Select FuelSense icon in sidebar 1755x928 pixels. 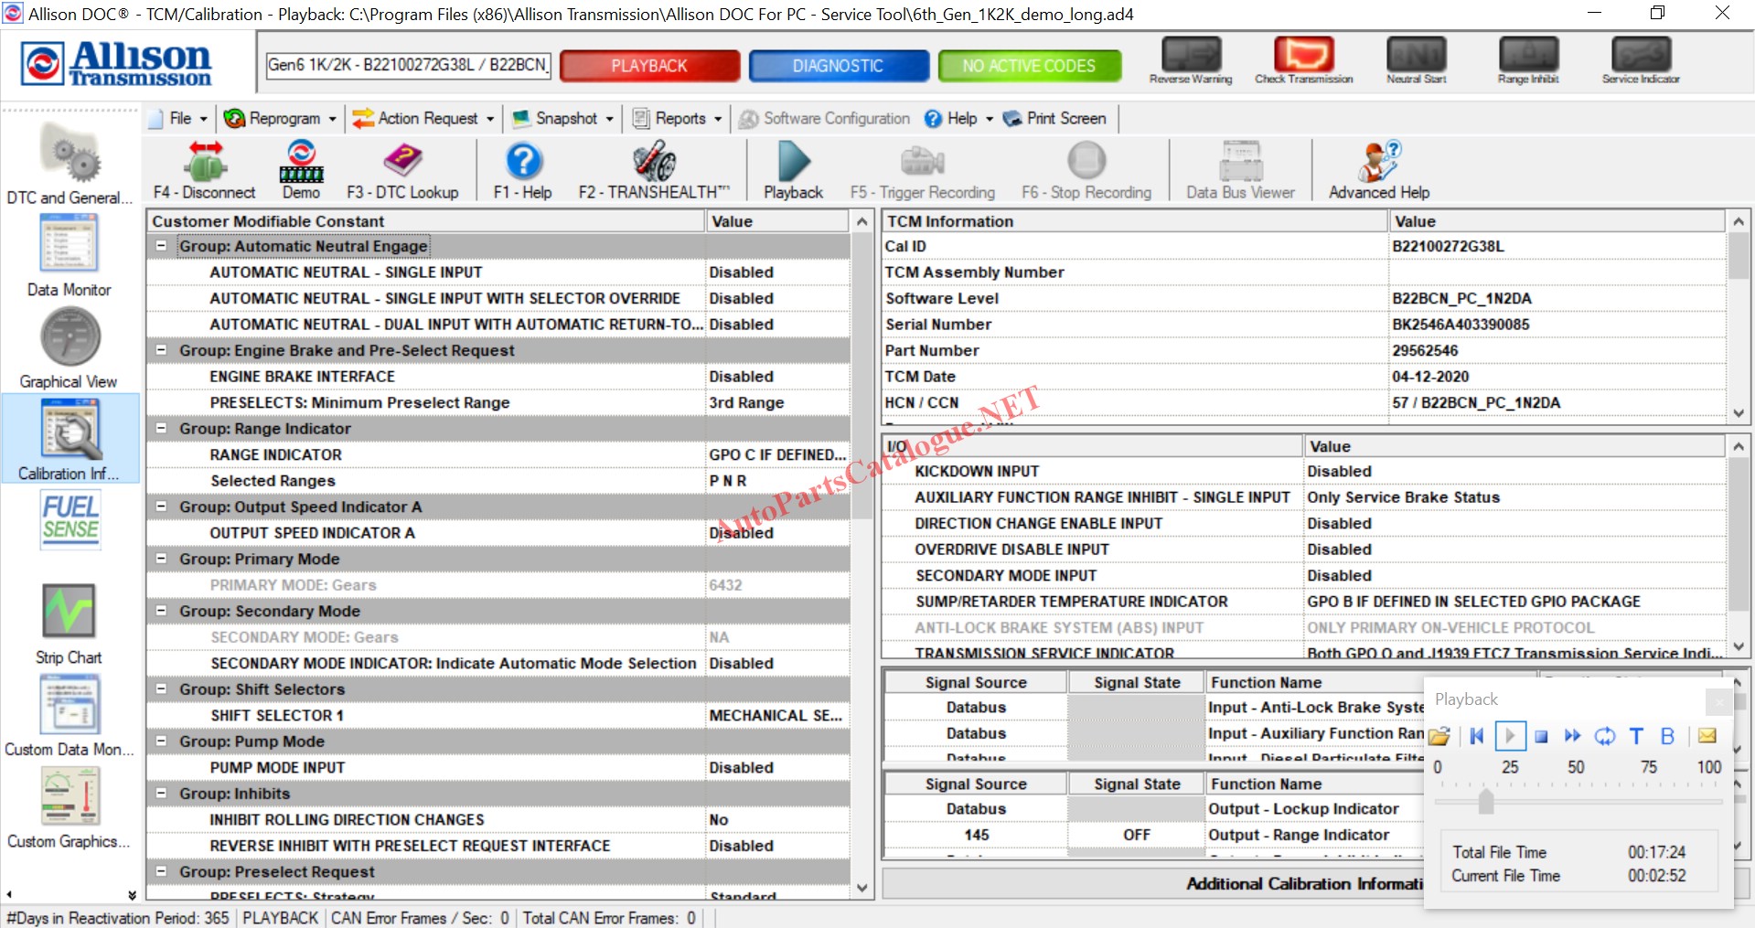(x=70, y=519)
